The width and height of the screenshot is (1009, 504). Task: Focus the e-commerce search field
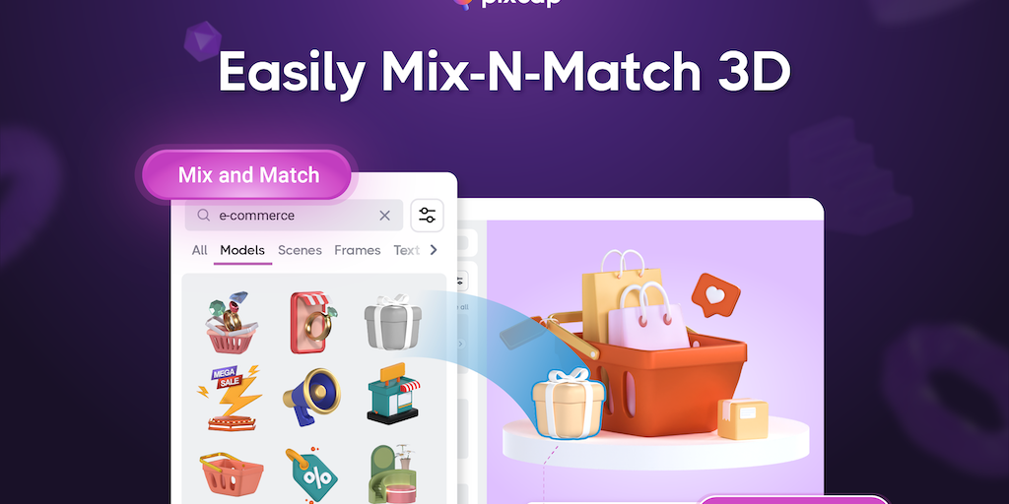[294, 216]
